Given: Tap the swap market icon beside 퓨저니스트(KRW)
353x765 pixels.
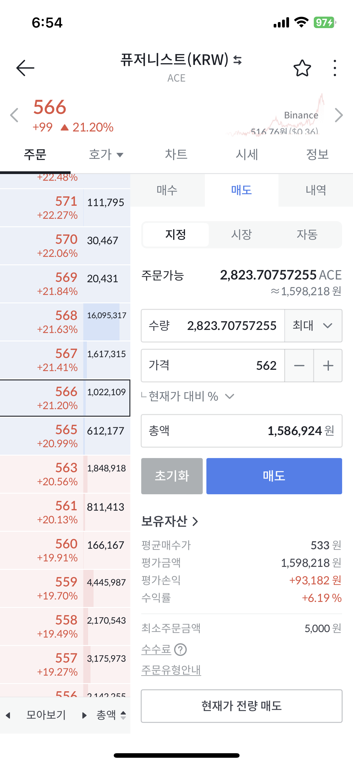Looking at the screenshot, I should click(x=238, y=60).
